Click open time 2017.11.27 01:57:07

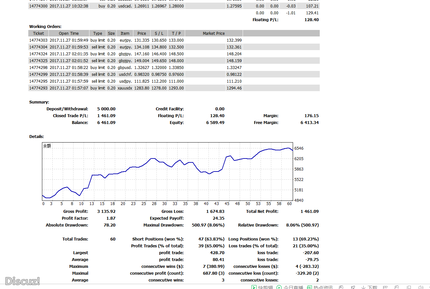point(69,88)
